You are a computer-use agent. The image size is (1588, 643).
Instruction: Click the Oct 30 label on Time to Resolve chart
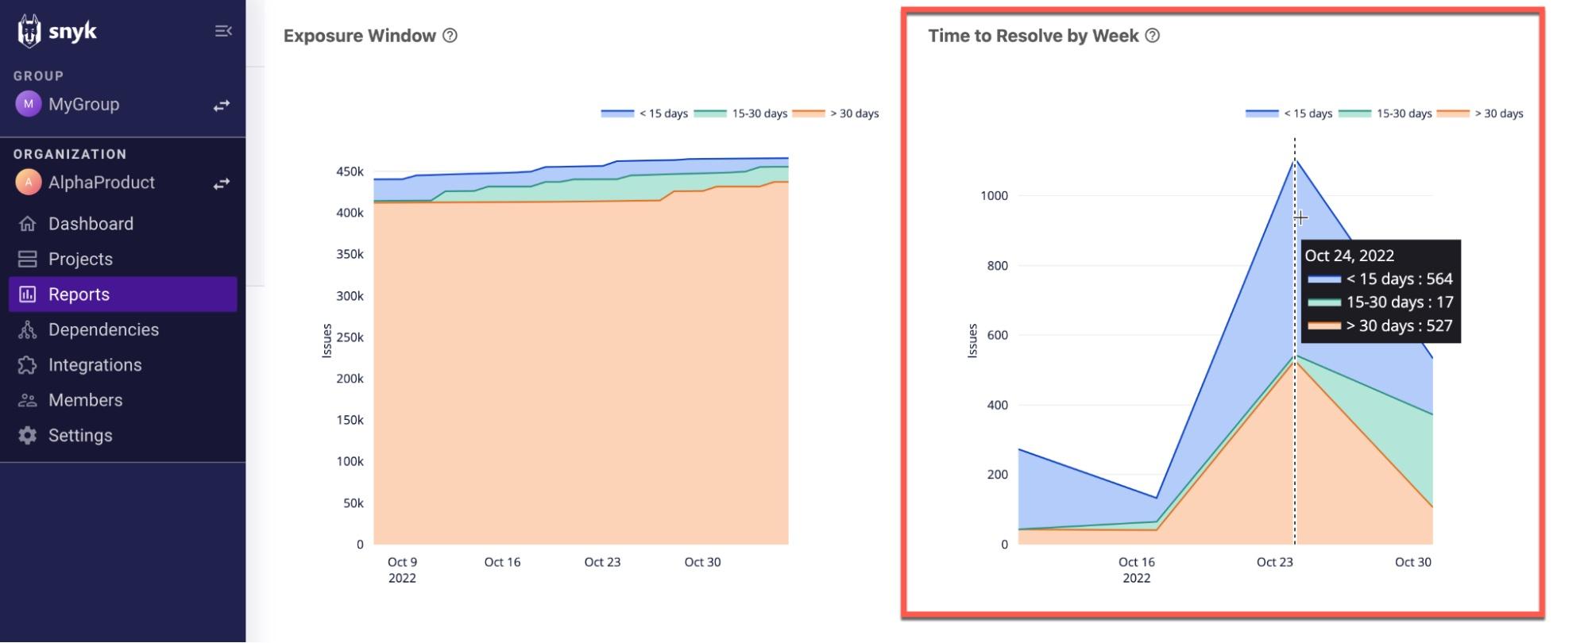1413,562
